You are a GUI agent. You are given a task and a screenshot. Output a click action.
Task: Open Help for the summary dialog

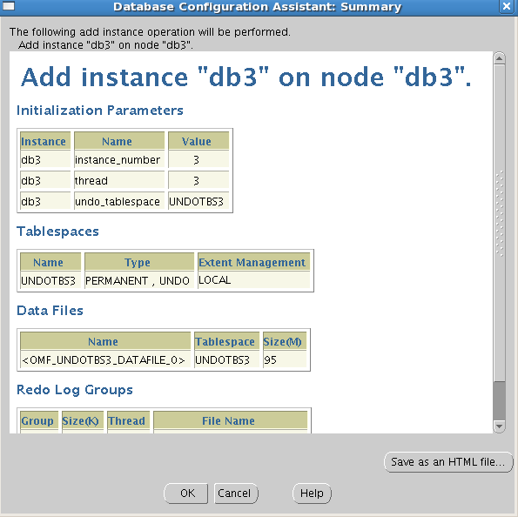click(312, 493)
